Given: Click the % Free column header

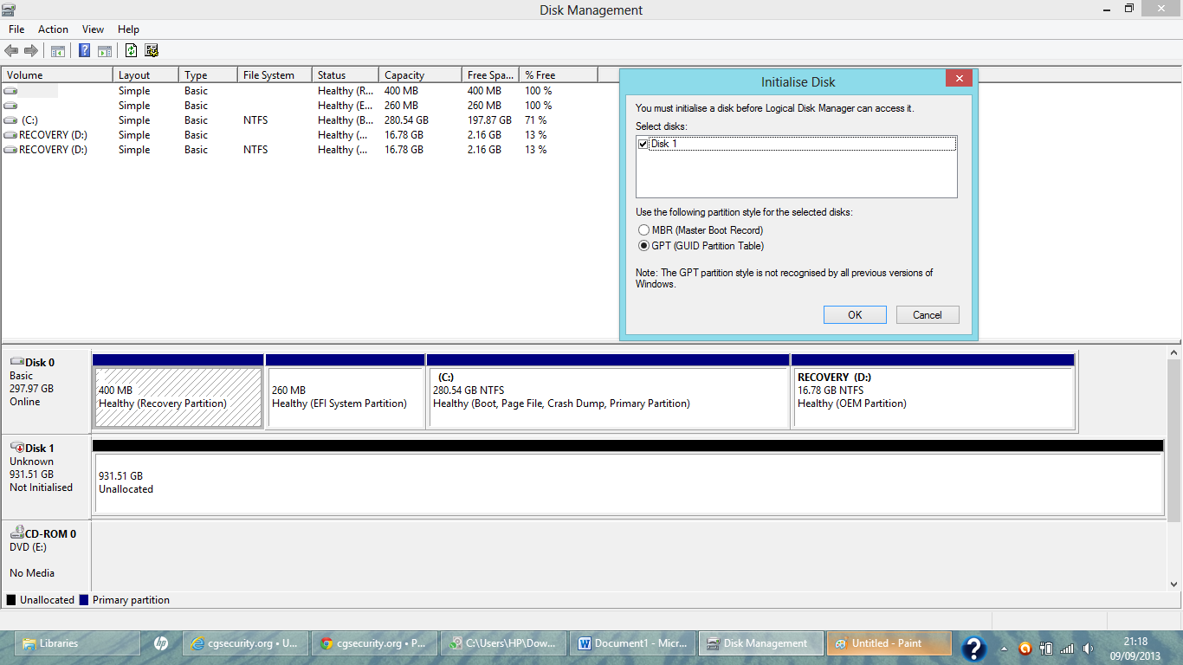Looking at the screenshot, I should [558, 75].
